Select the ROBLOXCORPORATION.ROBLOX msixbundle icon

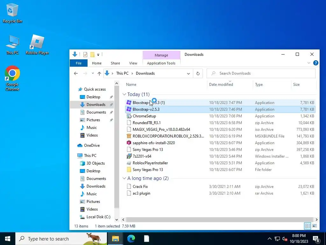tap(129, 136)
